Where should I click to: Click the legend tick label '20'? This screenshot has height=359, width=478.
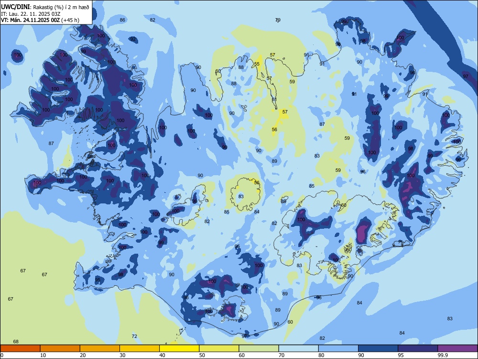[x=83, y=355]
